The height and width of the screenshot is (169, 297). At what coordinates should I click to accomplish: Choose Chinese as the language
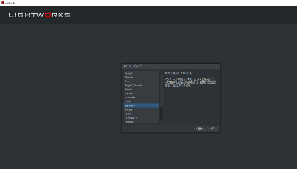tap(142, 77)
